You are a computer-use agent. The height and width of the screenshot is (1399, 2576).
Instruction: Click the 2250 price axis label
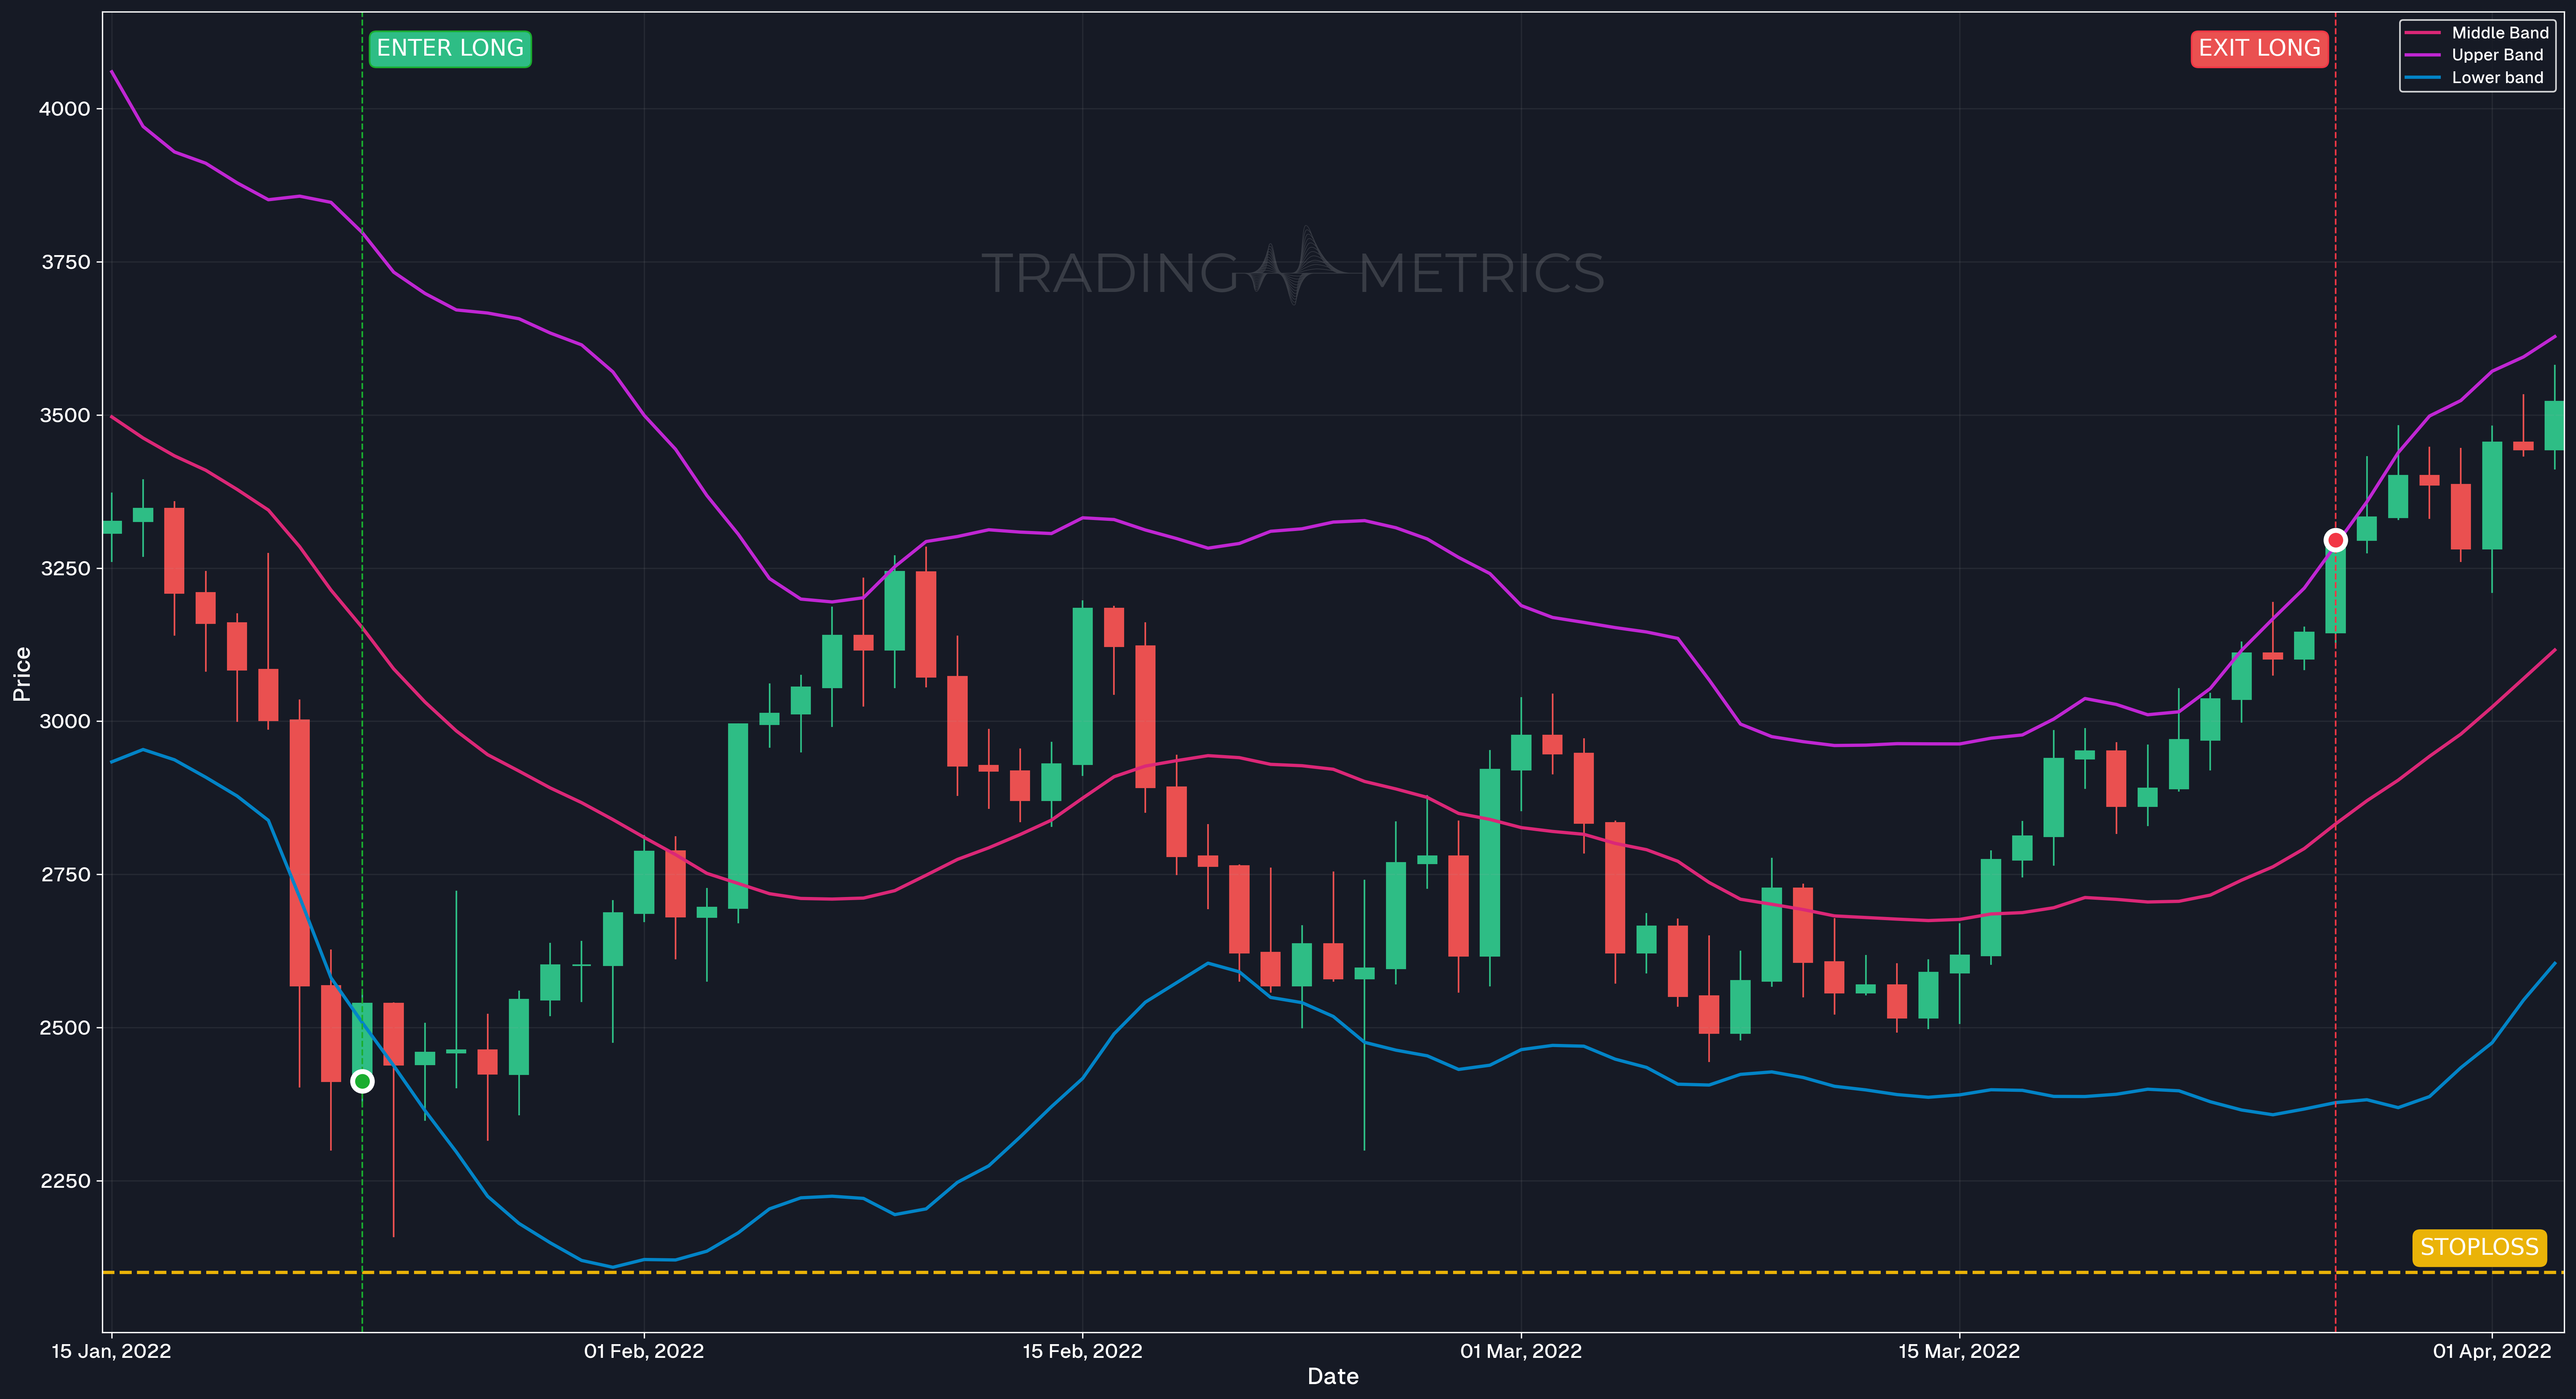[x=65, y=1180]
